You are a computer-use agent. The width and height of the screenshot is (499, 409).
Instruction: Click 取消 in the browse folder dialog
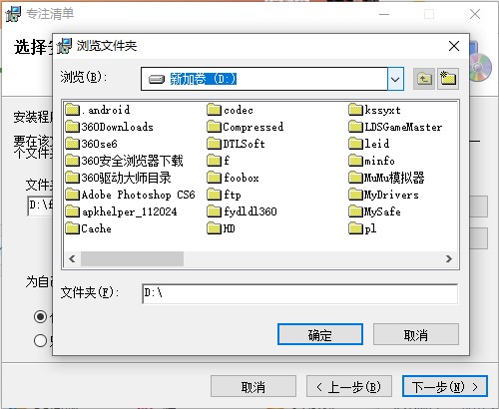pyautogui.click(x=416, y=334)
